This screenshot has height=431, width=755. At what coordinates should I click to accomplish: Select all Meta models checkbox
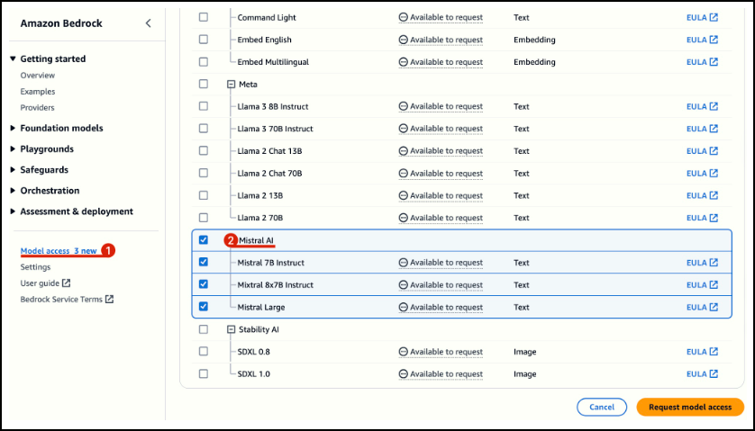(x=204, y=84)
